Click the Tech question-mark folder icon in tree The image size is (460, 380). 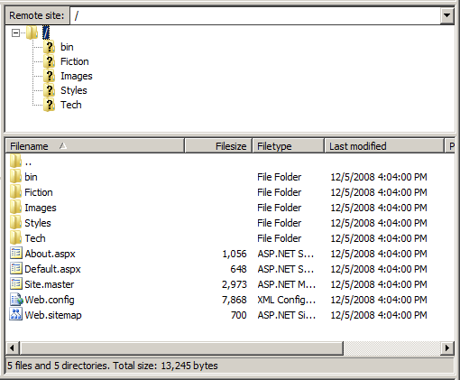coord(49,105)
